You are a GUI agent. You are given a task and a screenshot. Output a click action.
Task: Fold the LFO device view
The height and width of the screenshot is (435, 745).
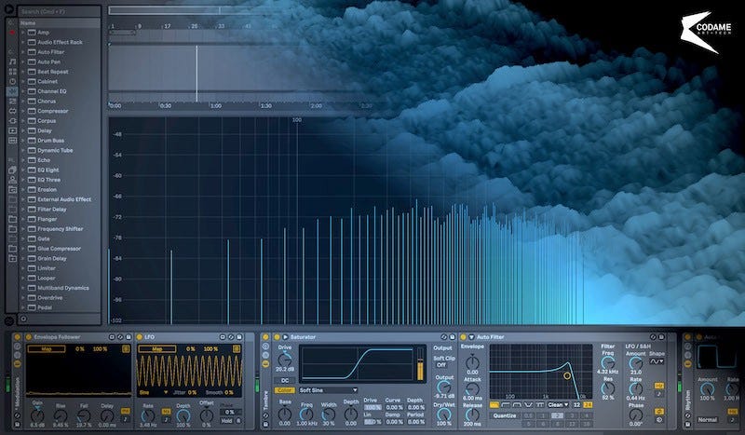223,337
